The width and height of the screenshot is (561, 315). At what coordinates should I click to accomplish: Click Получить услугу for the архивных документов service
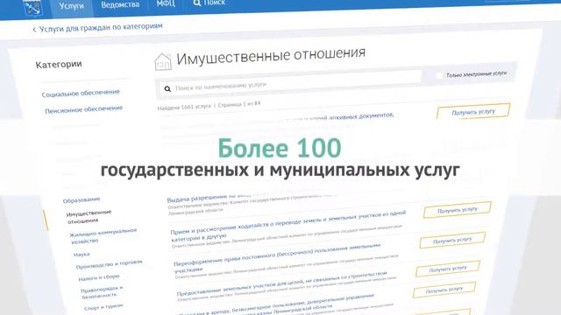[473, 111]
